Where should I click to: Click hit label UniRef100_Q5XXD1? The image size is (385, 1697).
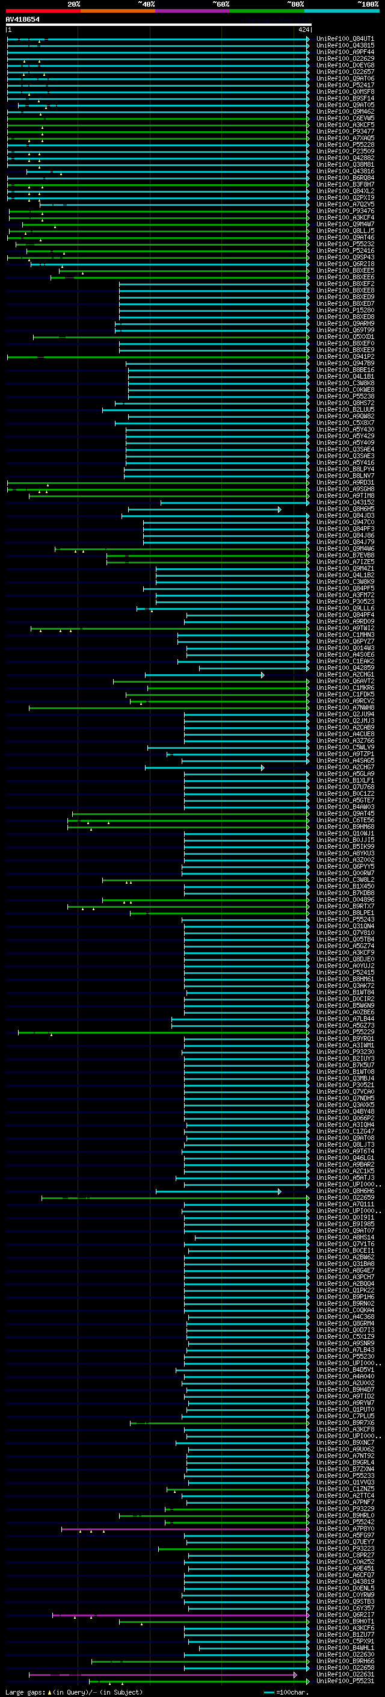[x=345, y=337]
